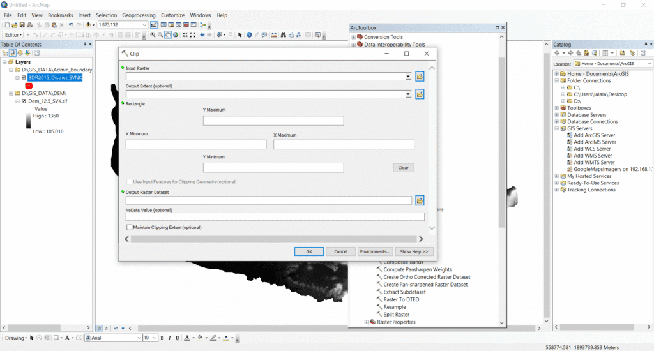Click the Print icon in Standard toolbar
The width and height of the screenshot is (654, 351).
(29, 25)
